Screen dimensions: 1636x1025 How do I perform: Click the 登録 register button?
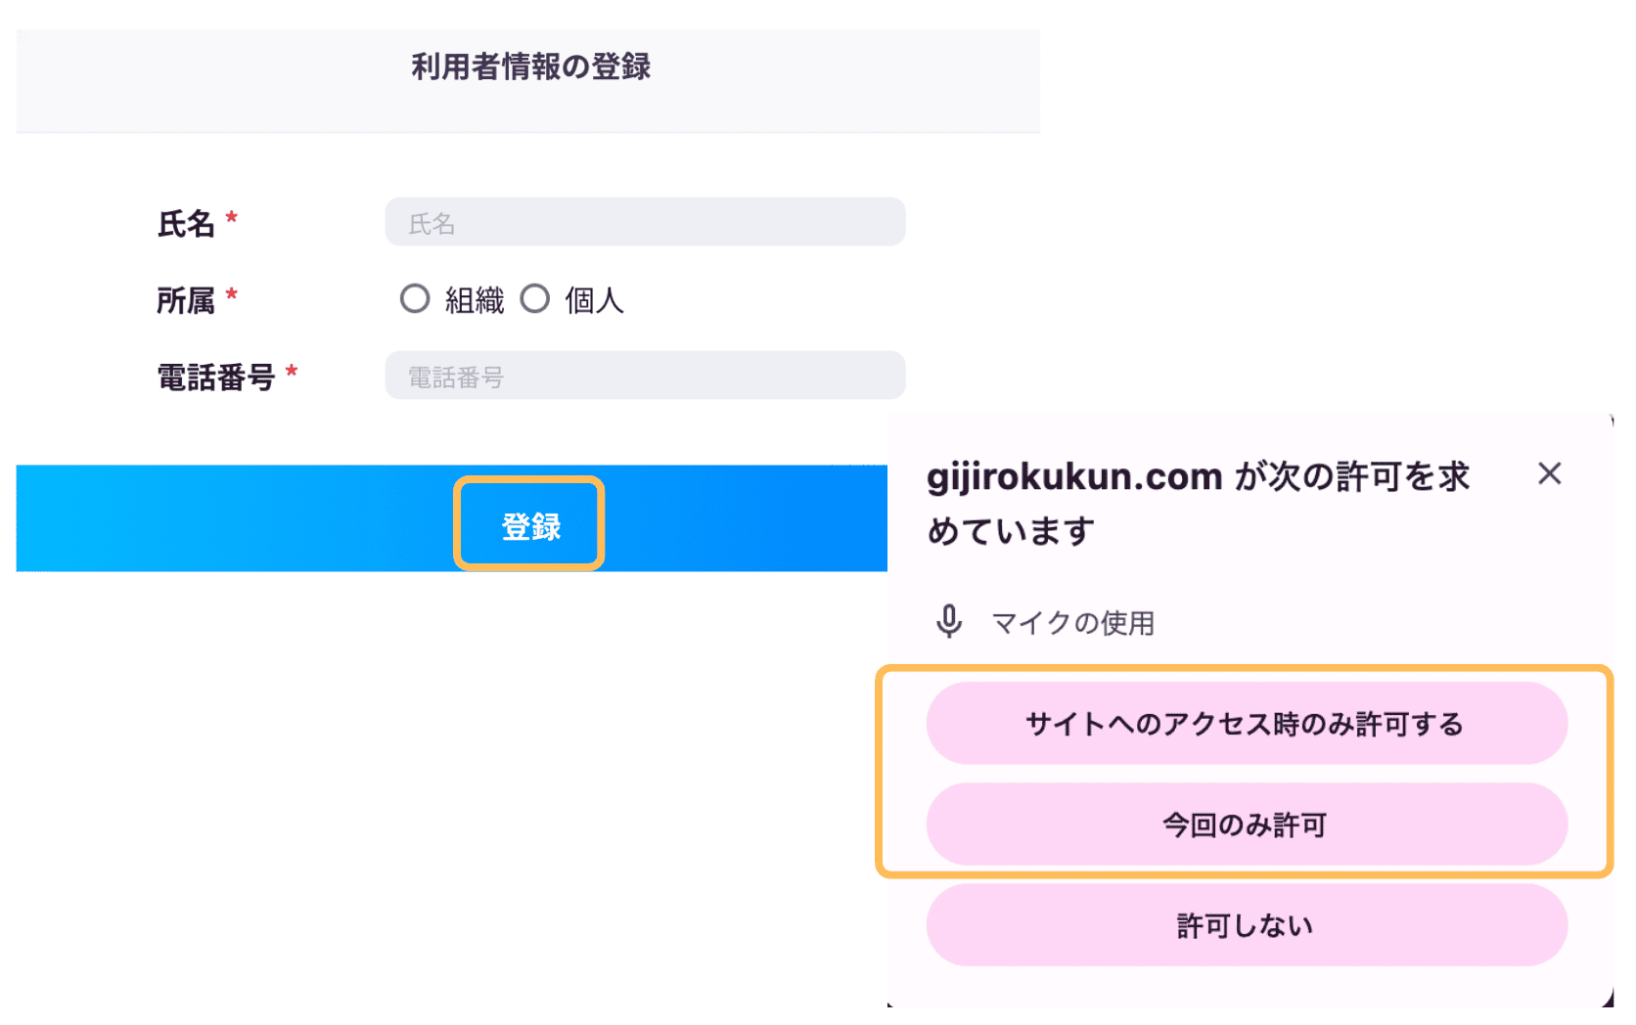pos(529,525)
